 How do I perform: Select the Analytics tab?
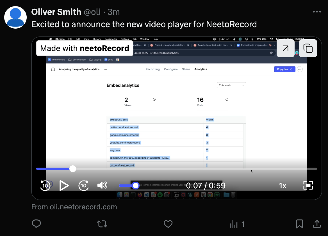click(201, 69)
